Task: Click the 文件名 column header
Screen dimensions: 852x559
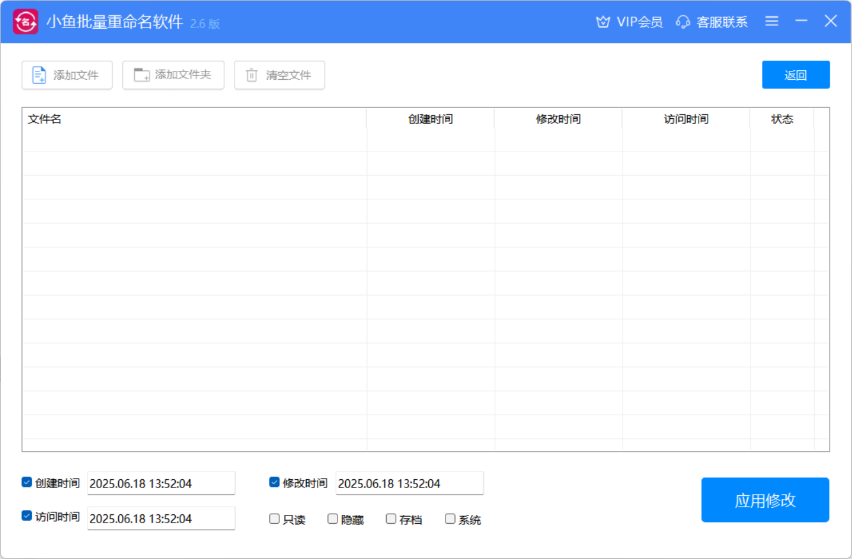Action: coord(194,119)
